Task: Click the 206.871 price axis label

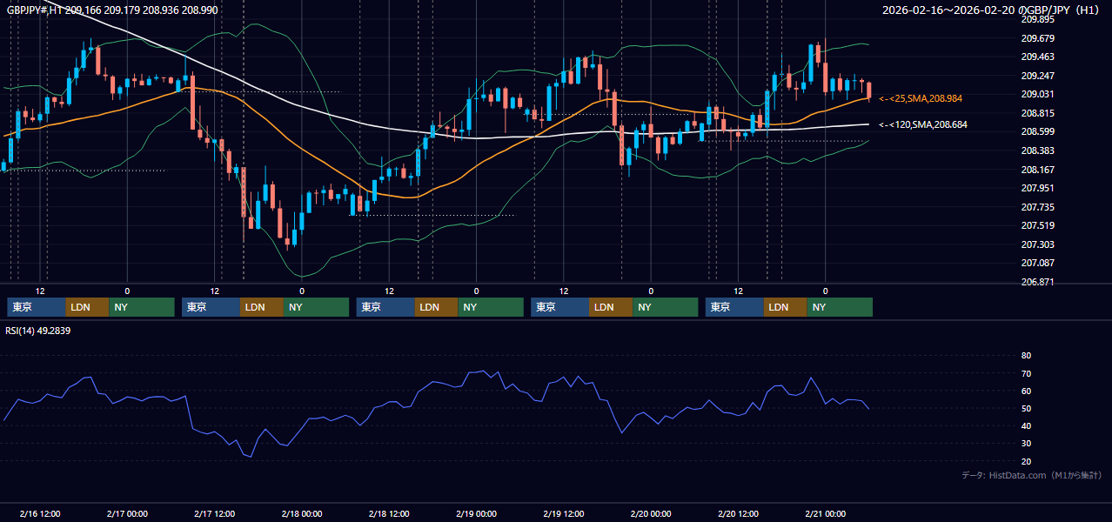Action: (1037, 282)
